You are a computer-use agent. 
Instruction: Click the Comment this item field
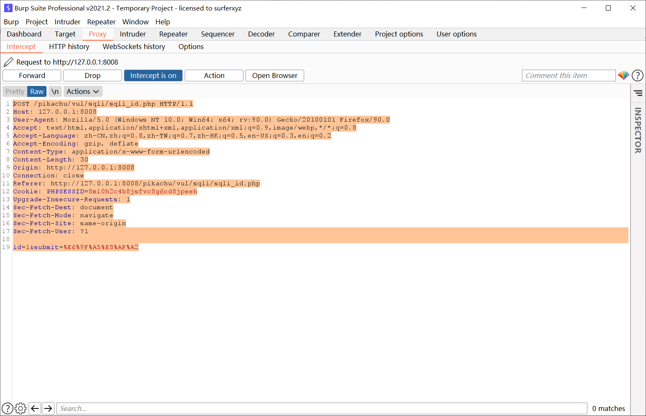pos(568,75)
